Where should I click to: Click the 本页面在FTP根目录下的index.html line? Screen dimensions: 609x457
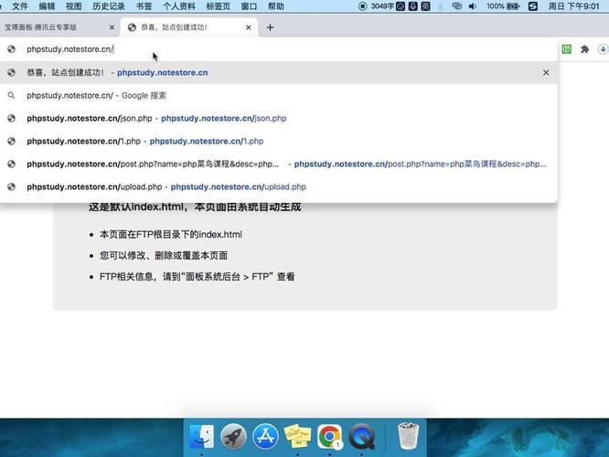pos(170,235)
